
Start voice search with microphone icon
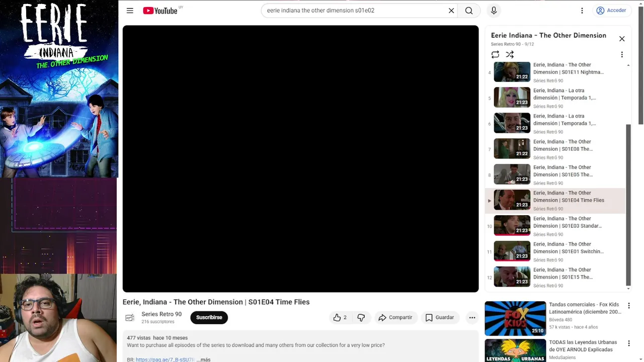click(x=494, y=11)
